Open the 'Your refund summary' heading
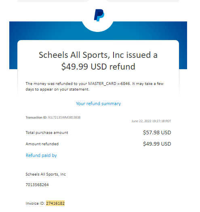 pyautogui.click(x=98, y=104)
